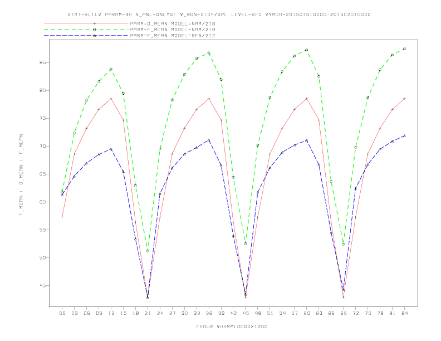Click x-axis forecast hour label 84
The height and width of the screenshot is (341, 441).
(x=404, y=313)
